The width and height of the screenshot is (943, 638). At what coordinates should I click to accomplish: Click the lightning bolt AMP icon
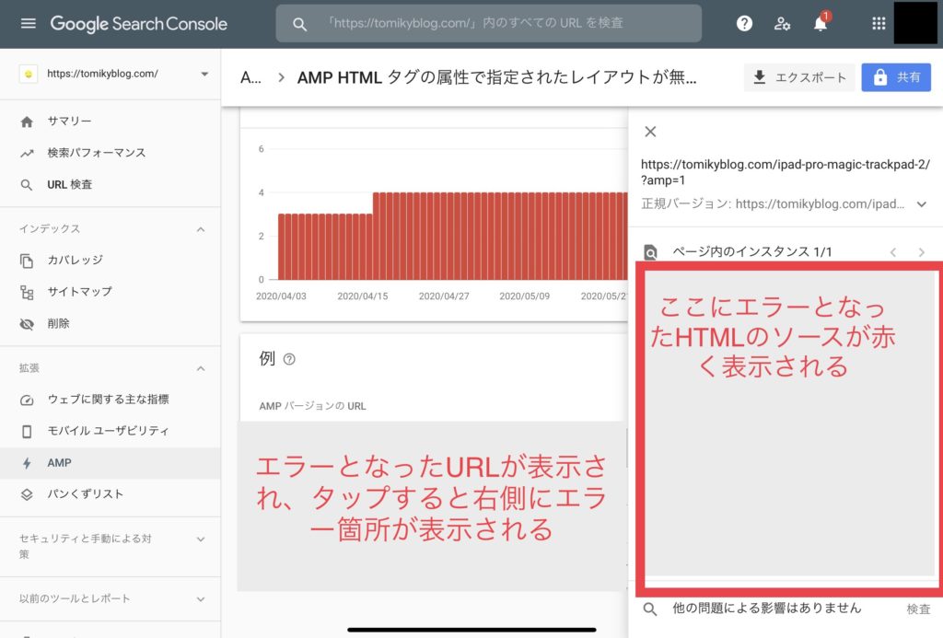(x=27, y=463)
